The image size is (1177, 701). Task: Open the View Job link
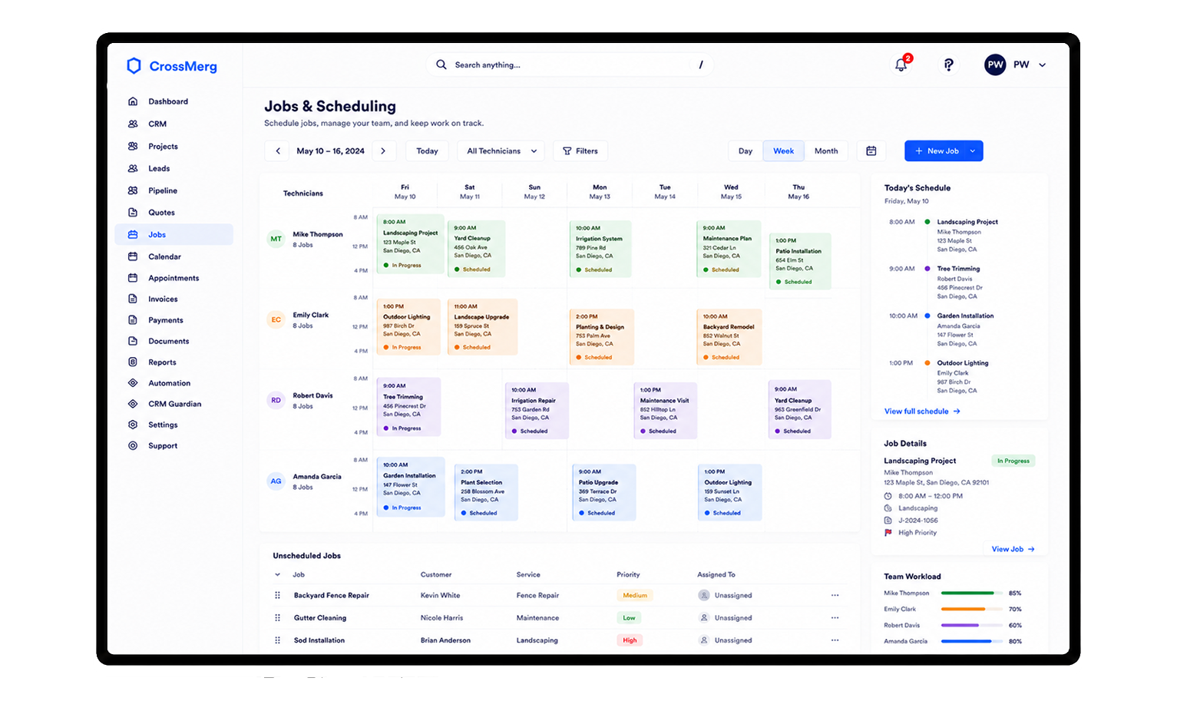[1013, 549]
